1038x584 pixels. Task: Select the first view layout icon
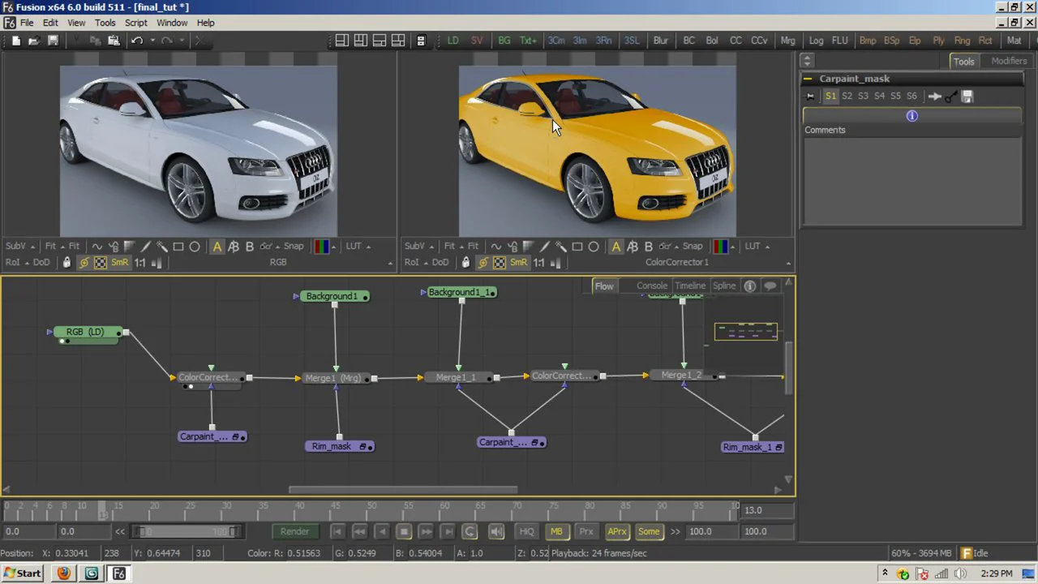click(x=341, y=41)
